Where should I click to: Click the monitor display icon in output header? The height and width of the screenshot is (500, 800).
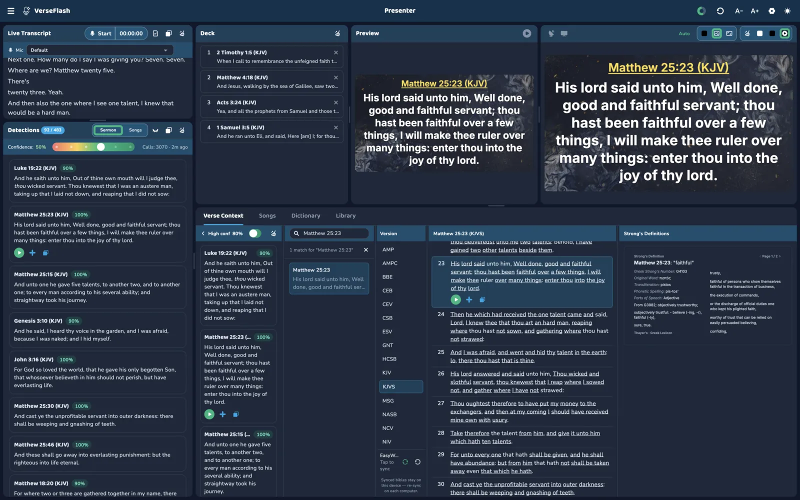point(564,33)
